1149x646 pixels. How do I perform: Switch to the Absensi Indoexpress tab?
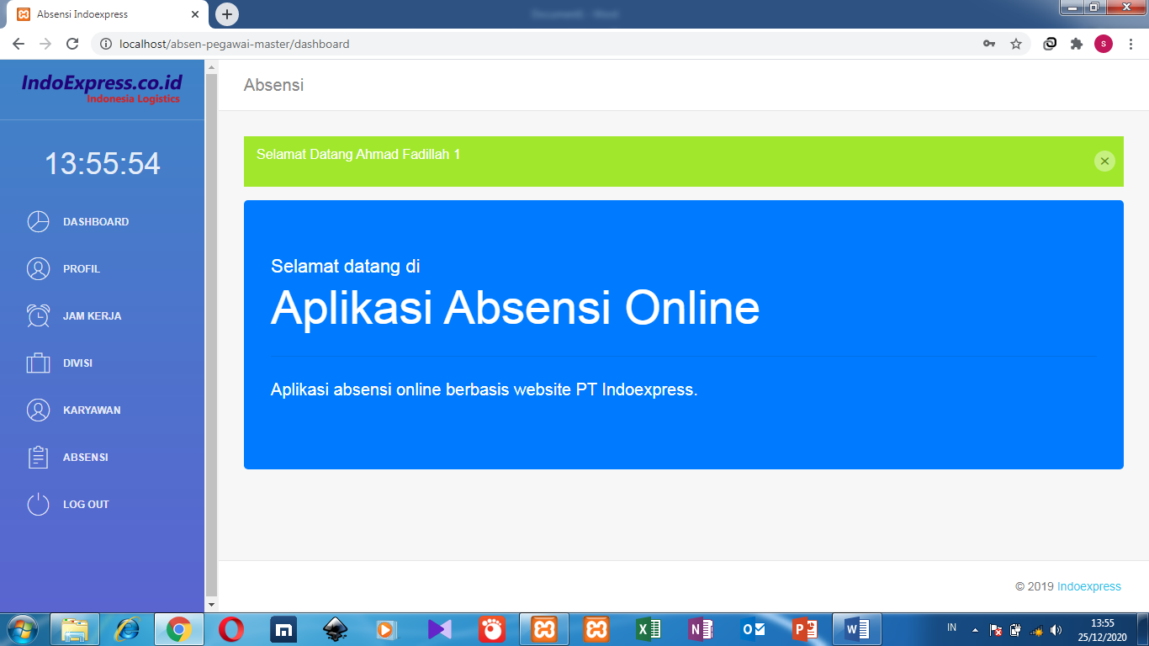coord(101,13)
